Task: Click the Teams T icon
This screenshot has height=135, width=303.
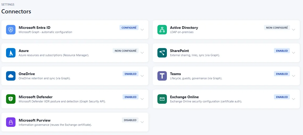Action: point(162,76)
